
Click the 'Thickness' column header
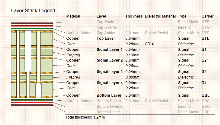tap(134, 16)
